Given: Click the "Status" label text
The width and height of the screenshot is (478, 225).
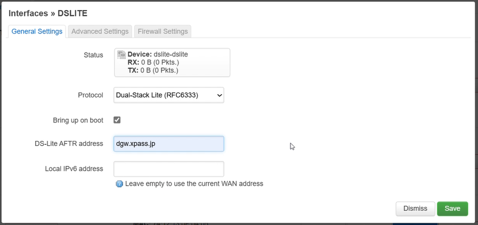Looking at the screenshot, I should [x=93, y=55].
